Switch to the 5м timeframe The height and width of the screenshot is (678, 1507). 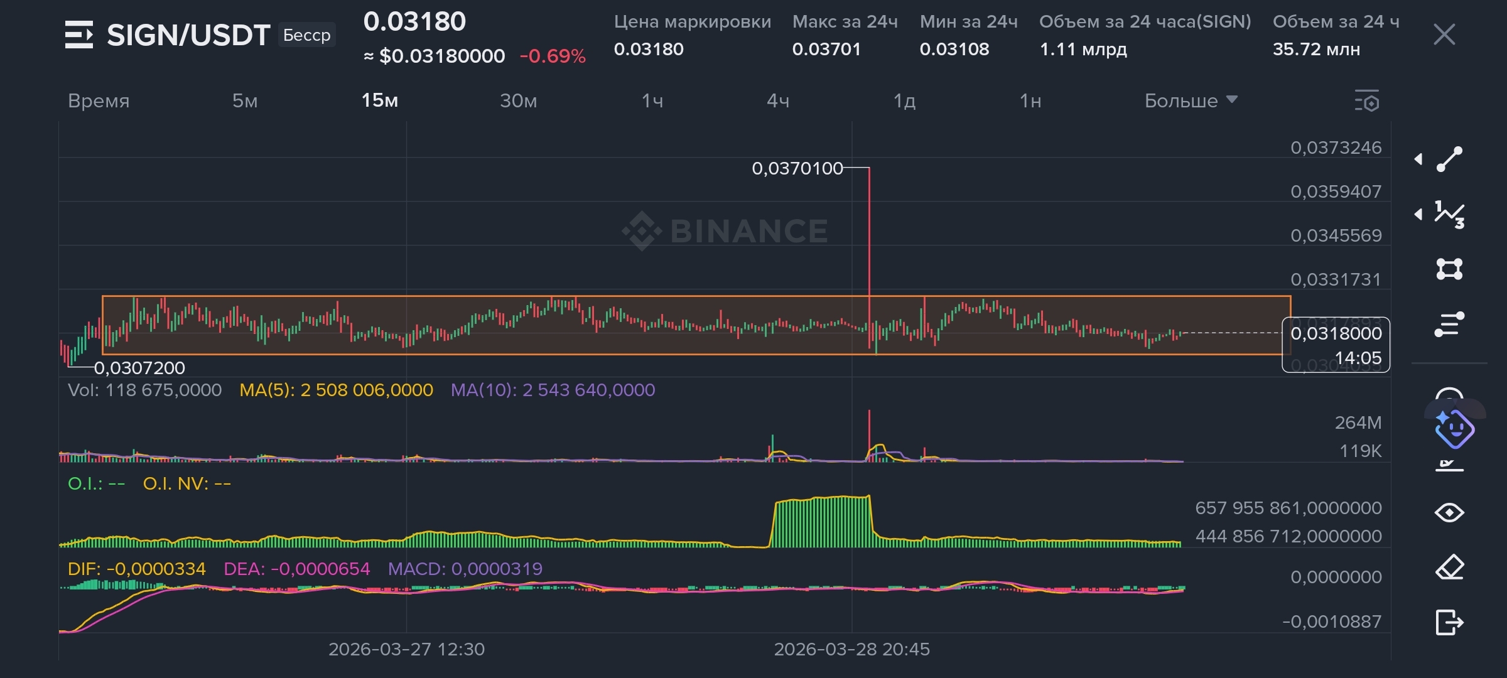pyautogui.click(x=245, y=100)
